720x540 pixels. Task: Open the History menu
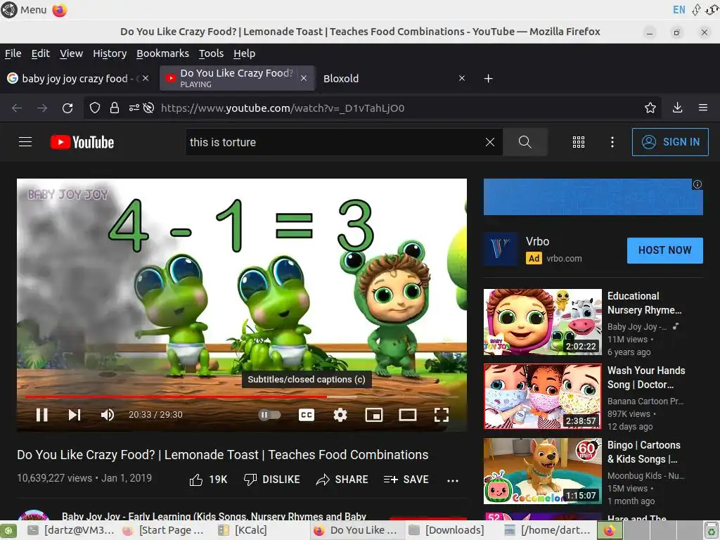(110, 53)
